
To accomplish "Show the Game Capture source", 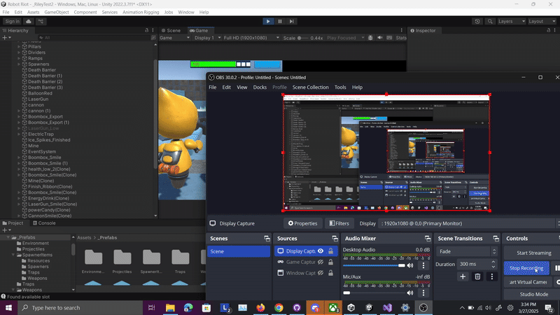I will 321,262.
